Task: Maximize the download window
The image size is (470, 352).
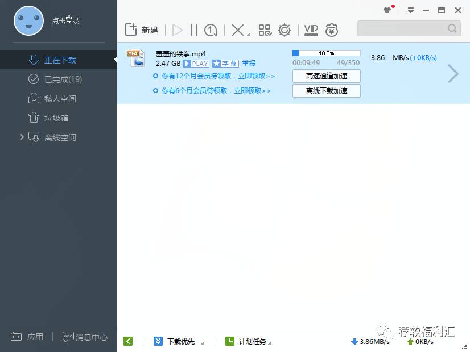Action: [x=442, y=10]
